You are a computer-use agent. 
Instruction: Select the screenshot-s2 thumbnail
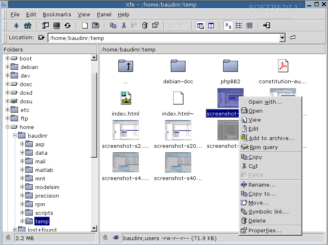click(x=126, y=130)
